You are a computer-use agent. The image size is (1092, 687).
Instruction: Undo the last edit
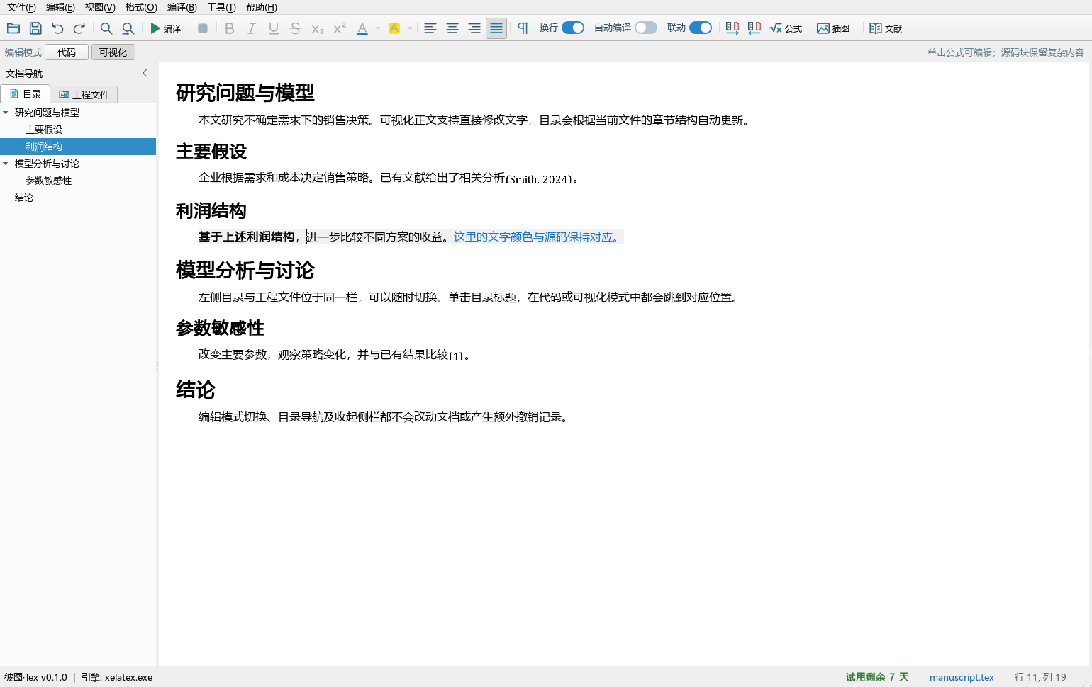pyautogui.click(x=57, y=28)
